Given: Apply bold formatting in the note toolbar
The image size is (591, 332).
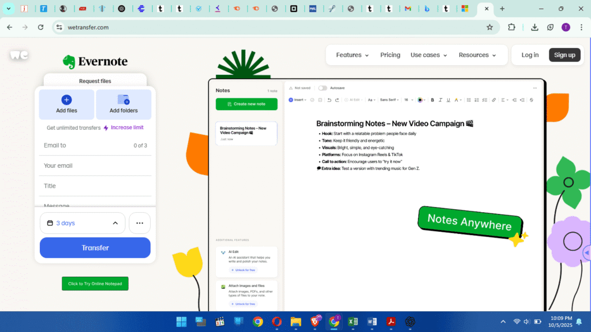Looking at the screenshot, I should pyautogui.click(x=432, y=100).
